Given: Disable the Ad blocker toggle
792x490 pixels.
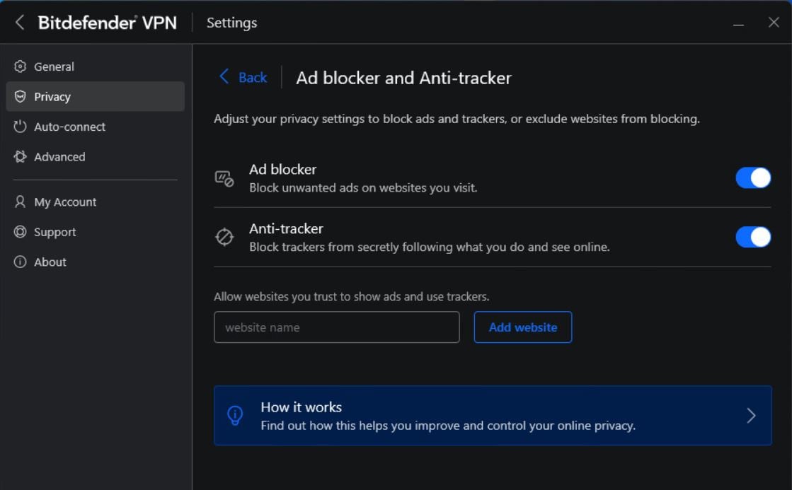Looking at the screenshot, I should pyautogui.click(x=752, y=178).
